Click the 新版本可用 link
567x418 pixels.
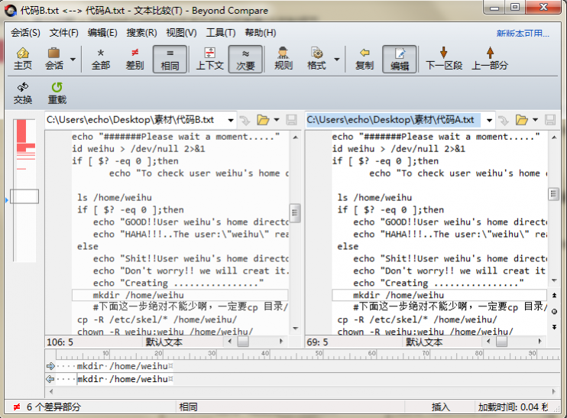pos(523,34)
